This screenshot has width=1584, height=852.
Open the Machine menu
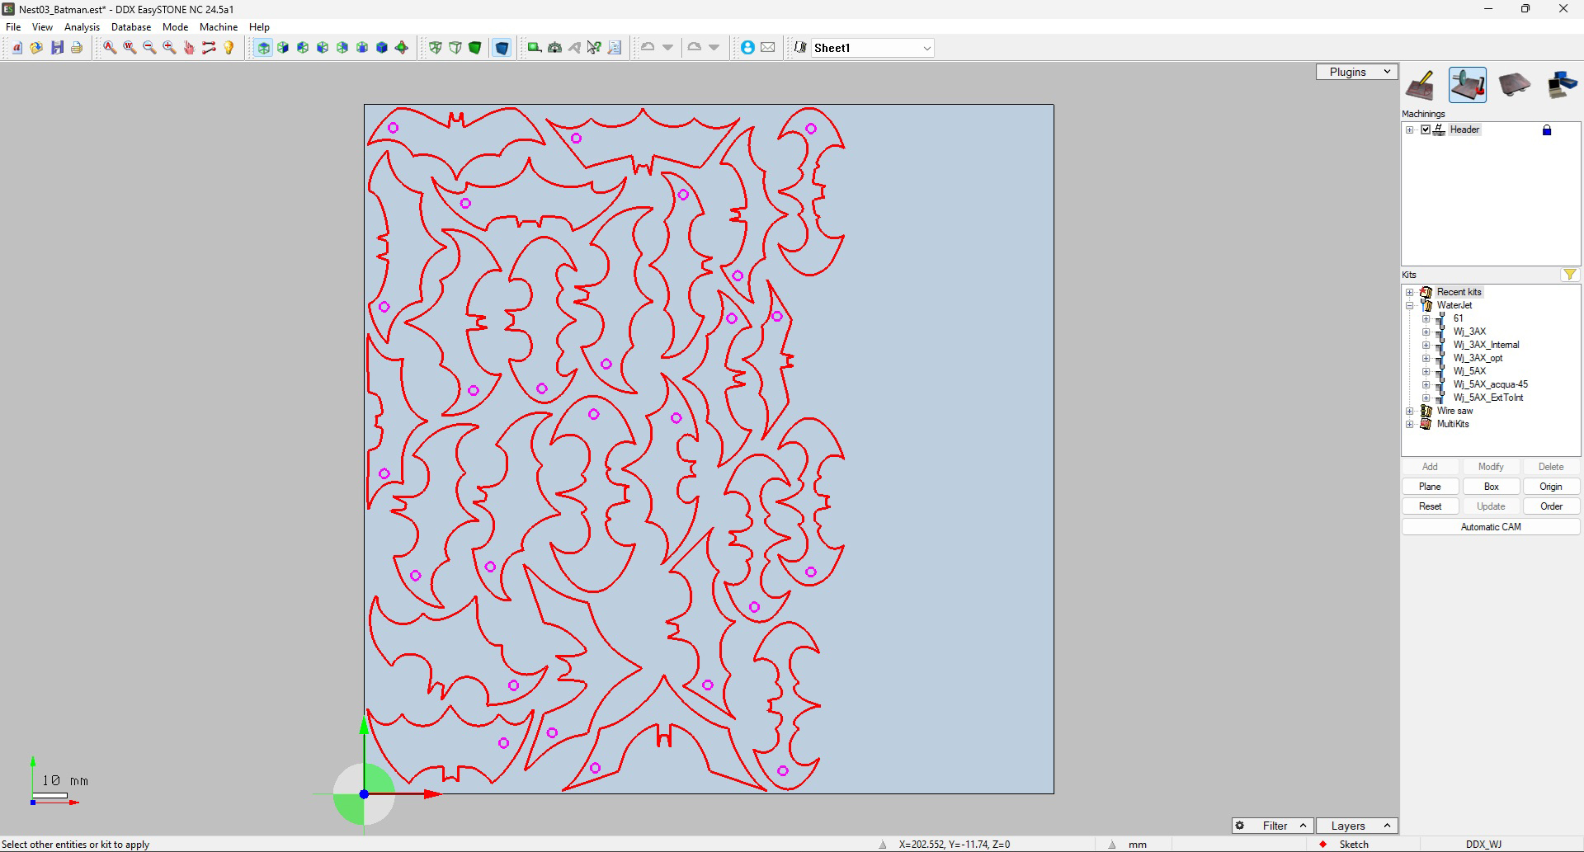pos(219,27)
